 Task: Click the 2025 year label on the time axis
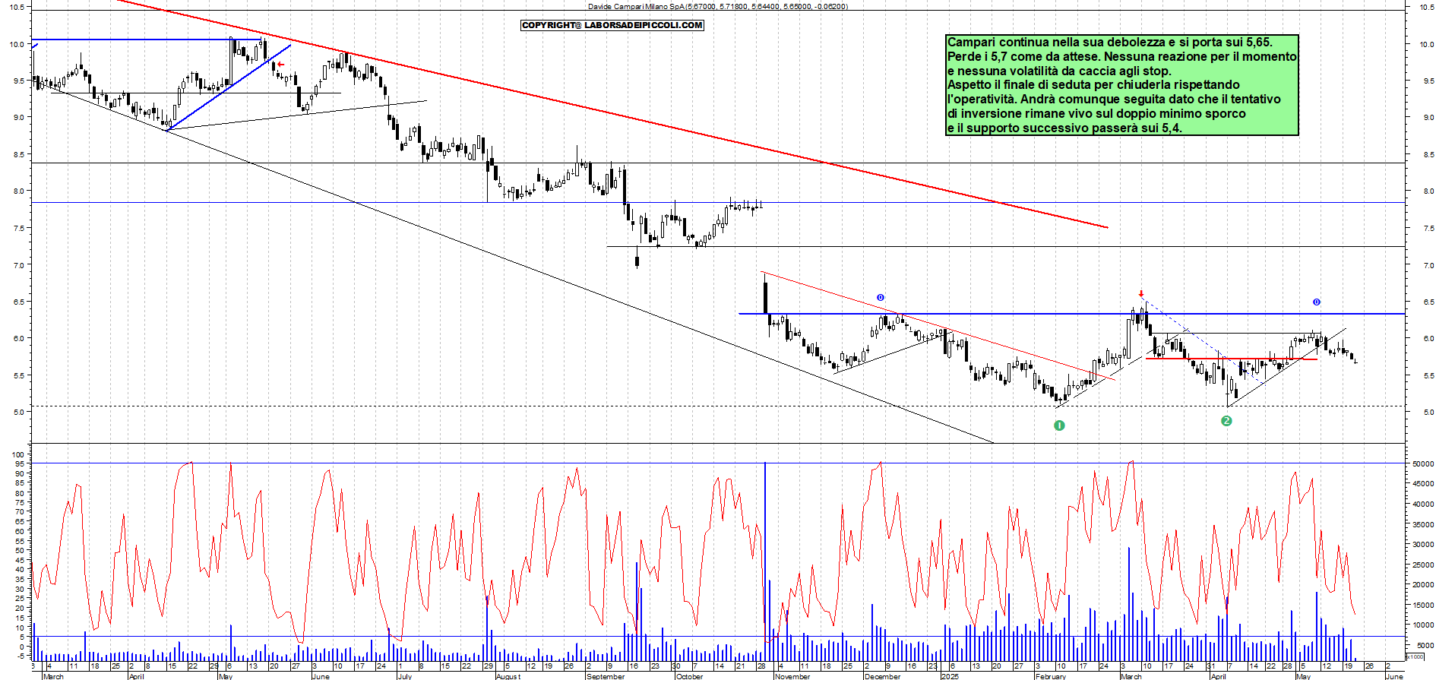tap(950, 675)
